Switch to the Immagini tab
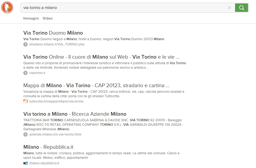Screen dimensions: 256x168 pyautogui.click(x=31, y=18)
